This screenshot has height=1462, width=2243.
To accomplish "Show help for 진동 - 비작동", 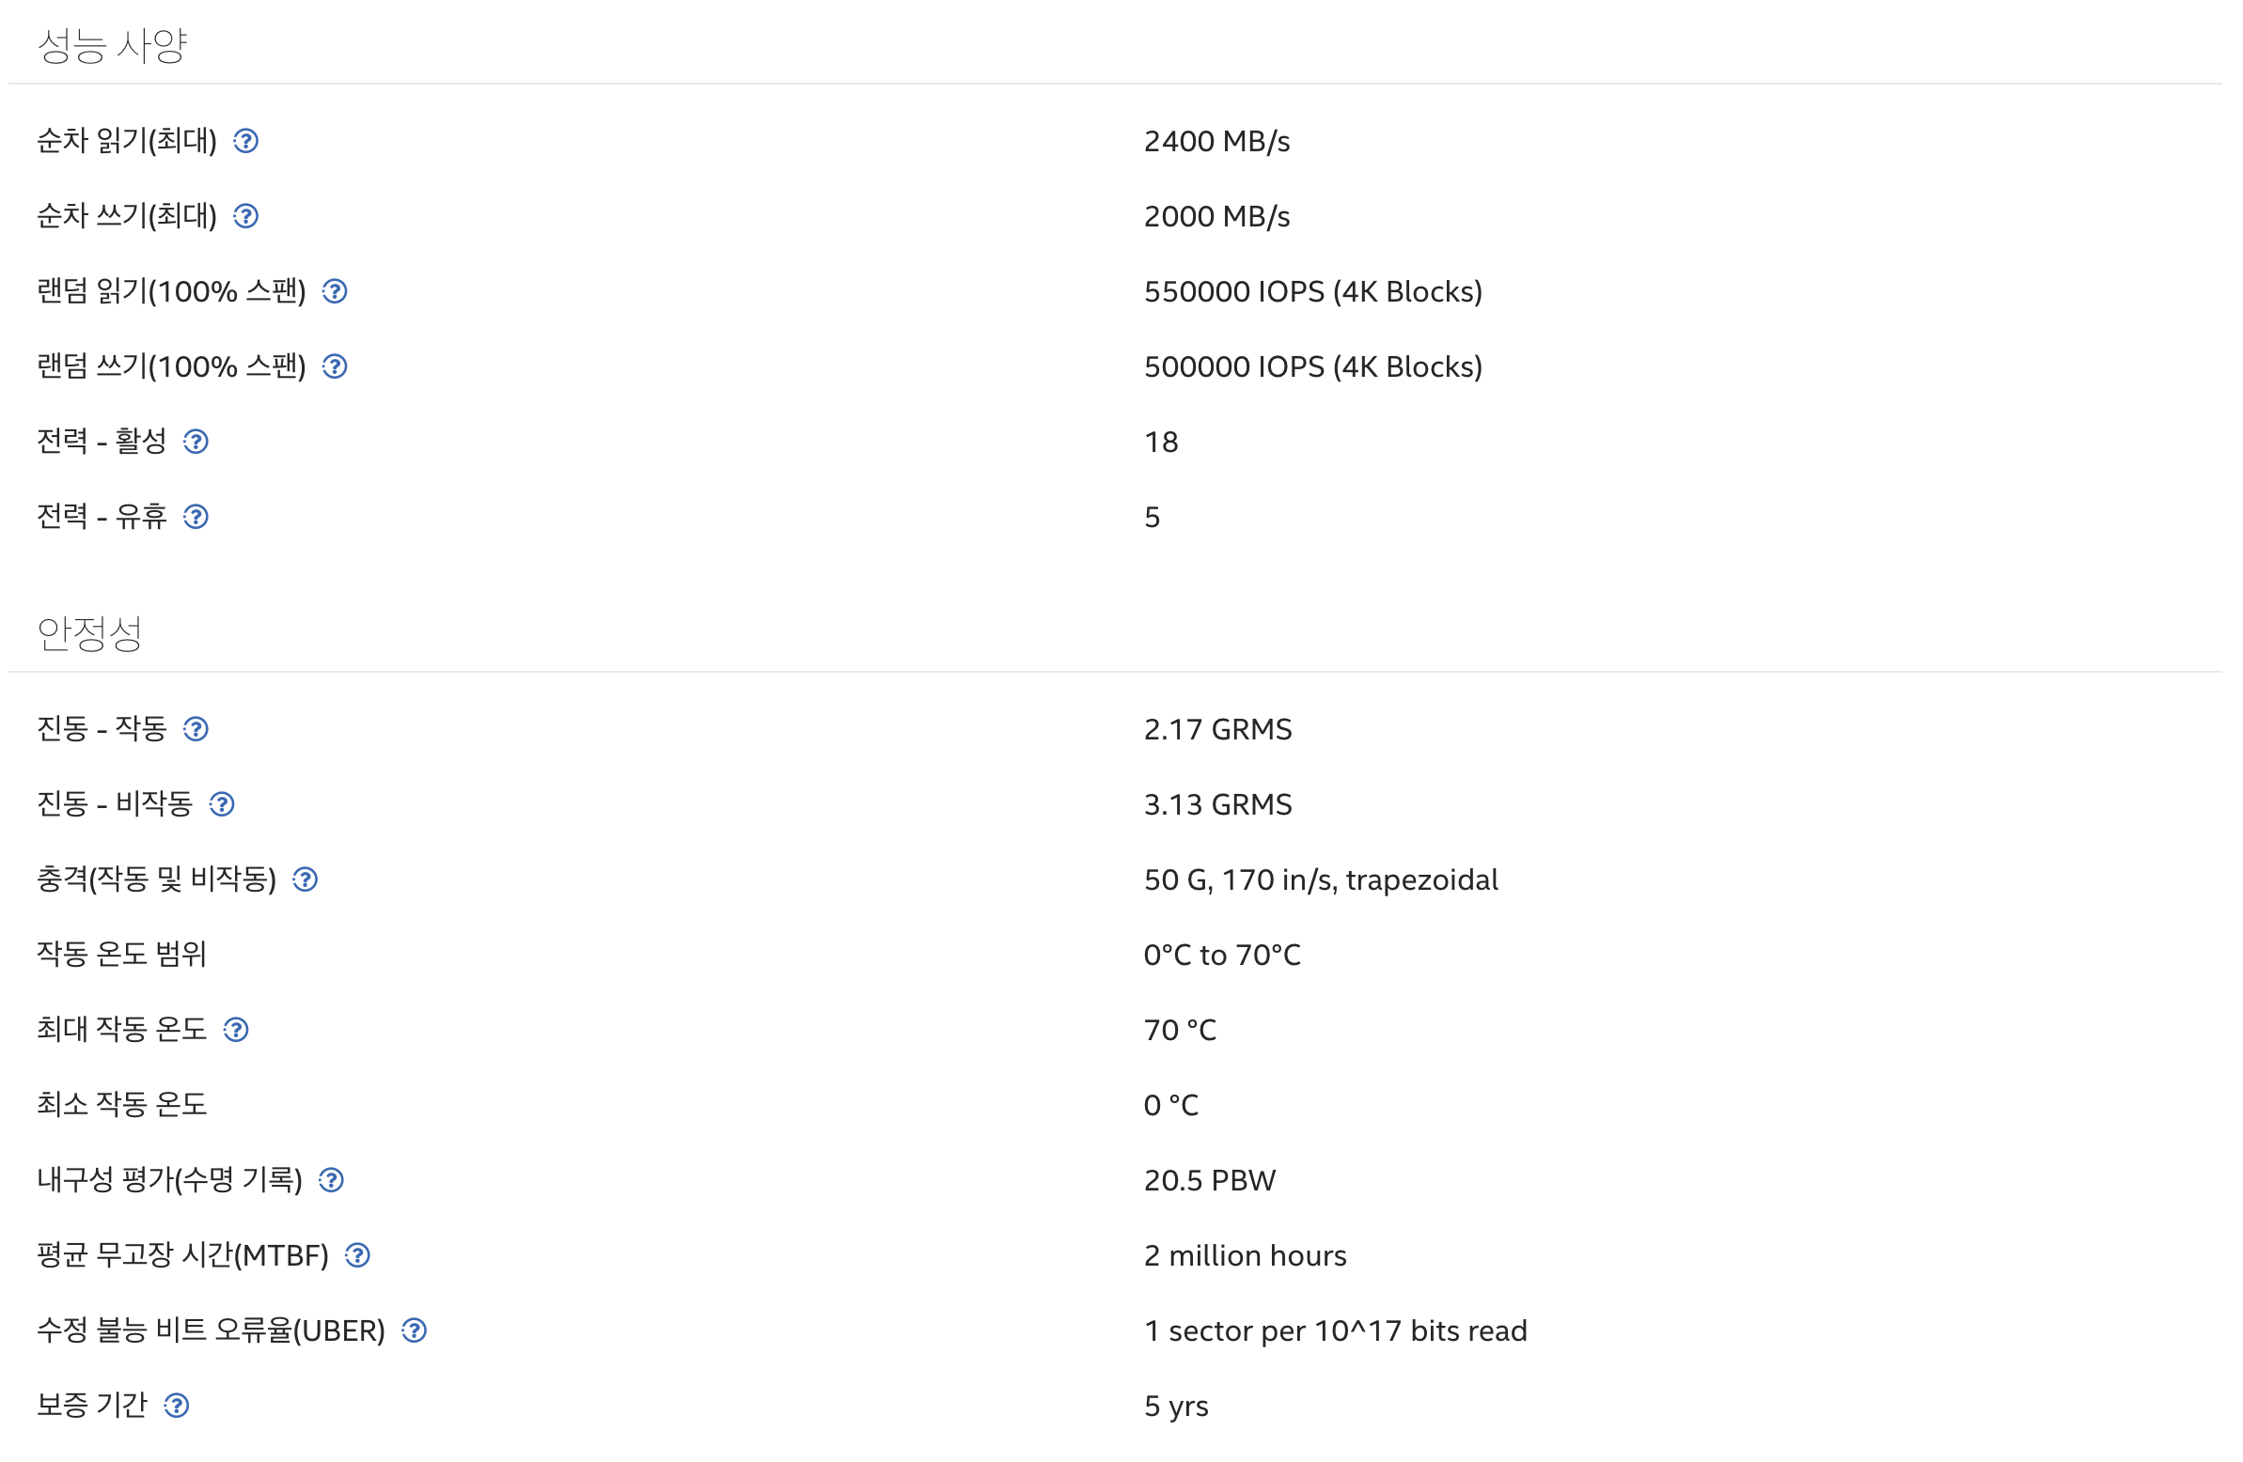I will 222,804.
